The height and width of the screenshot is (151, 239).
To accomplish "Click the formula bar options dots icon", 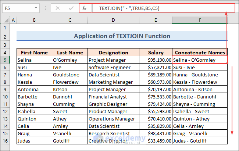I will [46, 8].
